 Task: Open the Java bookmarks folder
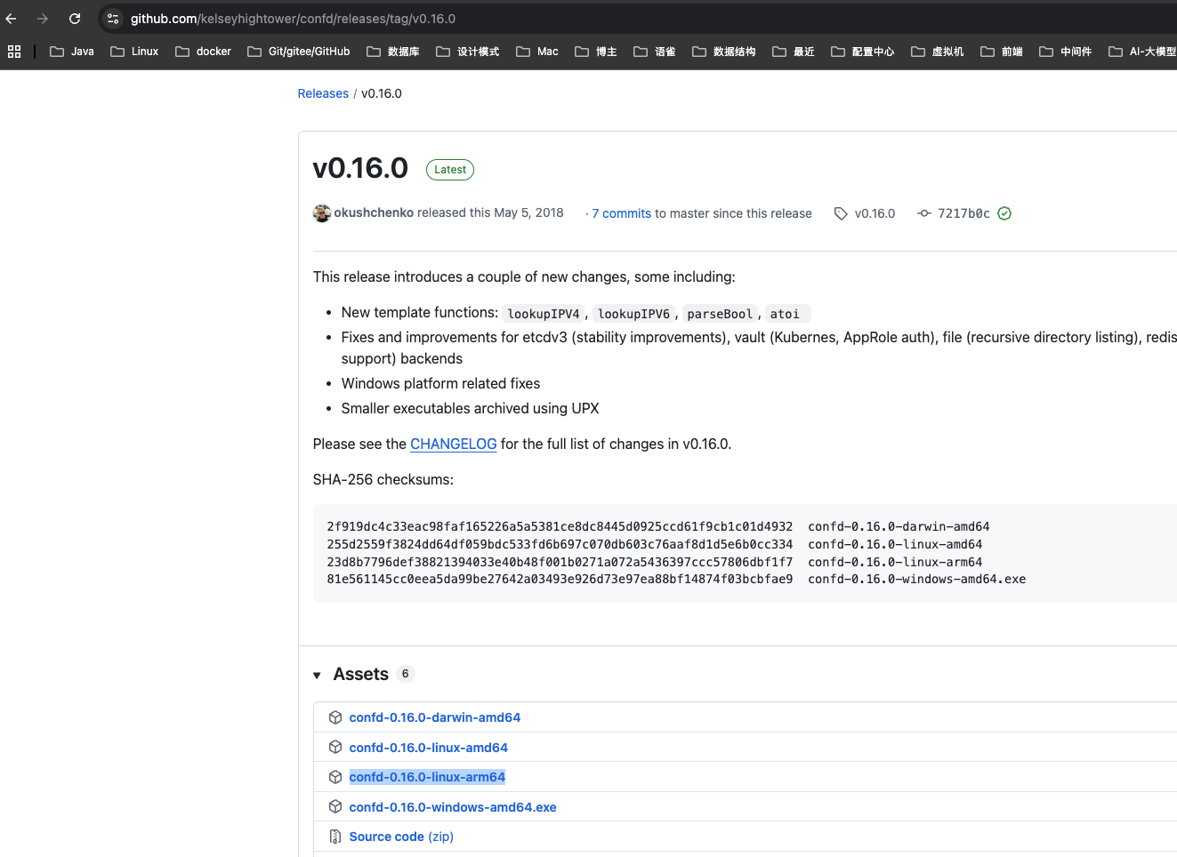pyautogui.click(x=72, y=52)
